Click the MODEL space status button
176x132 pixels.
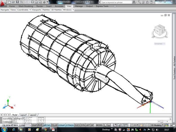[99, 125]
